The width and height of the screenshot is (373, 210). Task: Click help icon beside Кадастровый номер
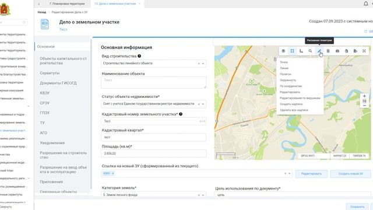tap(181, 114)
